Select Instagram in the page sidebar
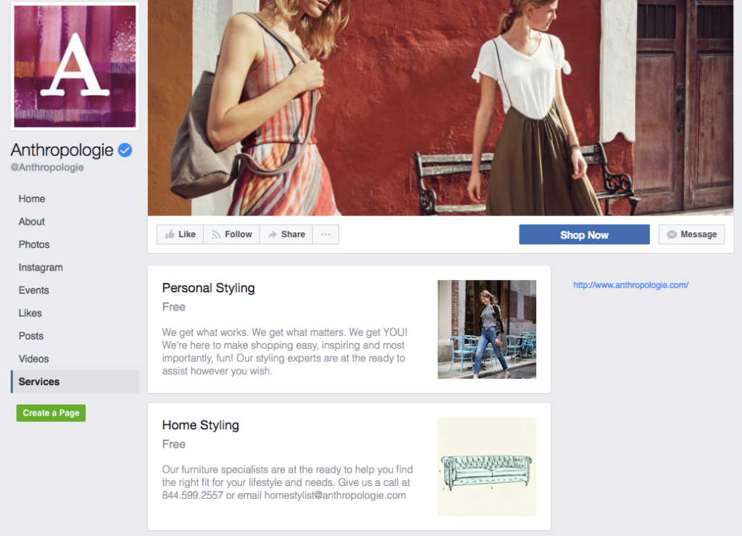 click(41, 268)
